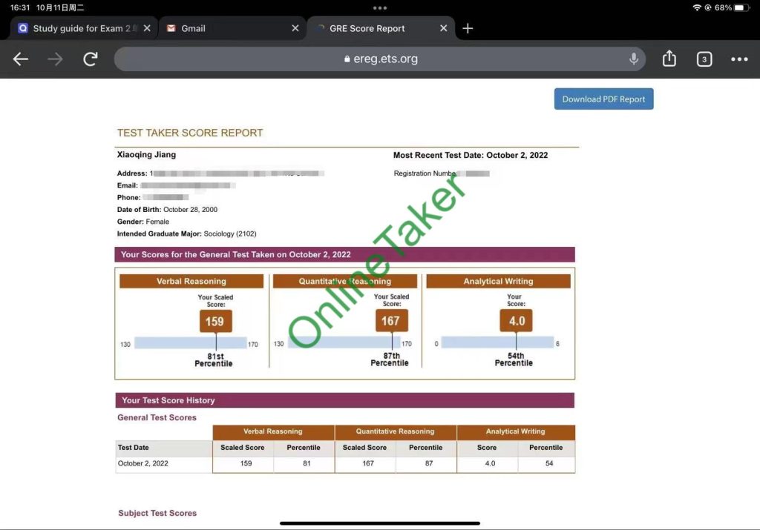Open the tab switcher showing 3 tabs

(x=704, y=59)
